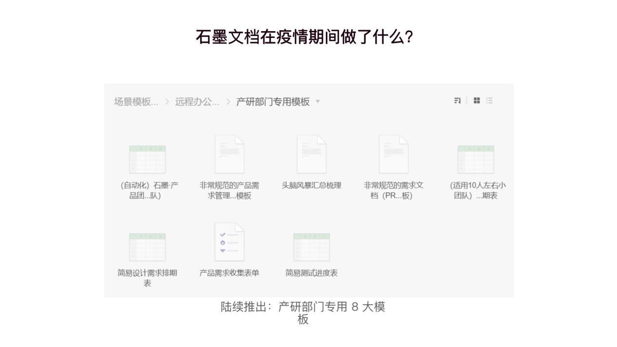Click first breadcrumb separator chevron
This screenshot has width=617, height=347.
[167, 102]
